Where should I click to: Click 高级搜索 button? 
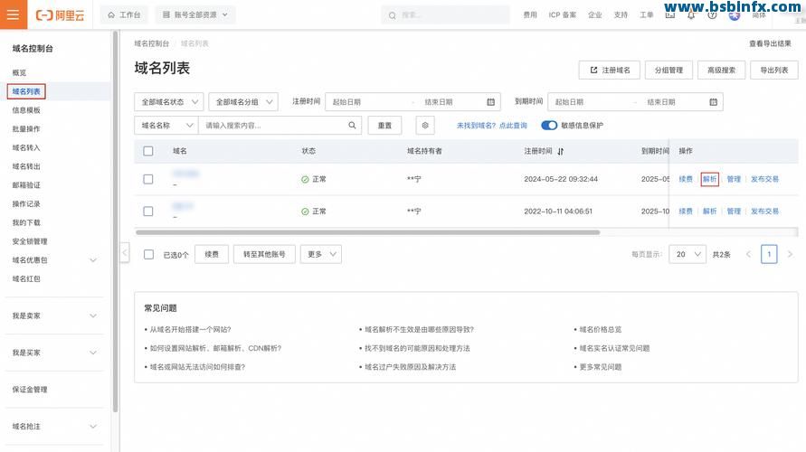[x=721, y=70]
